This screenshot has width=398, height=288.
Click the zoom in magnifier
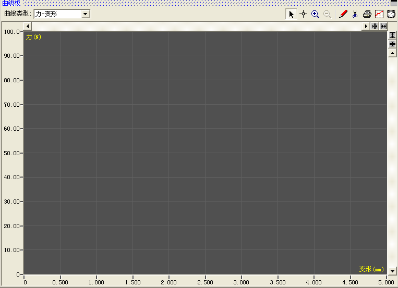pyautogui.click(x=315, y=14)
